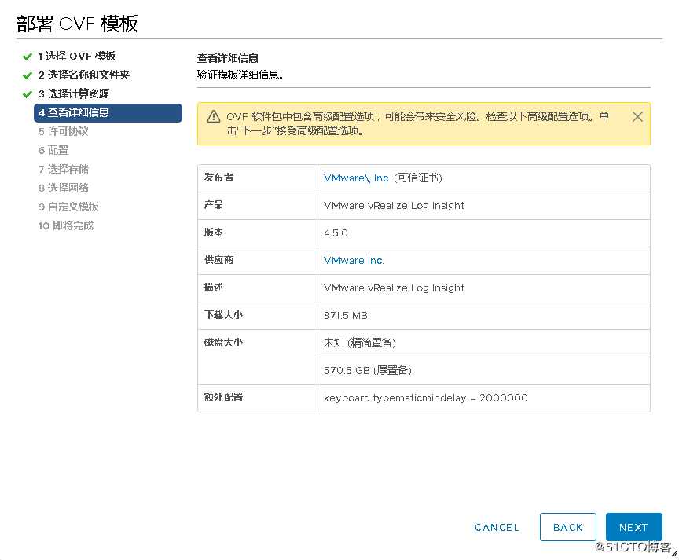Click the 额外配置 row label

pos(223,397)
